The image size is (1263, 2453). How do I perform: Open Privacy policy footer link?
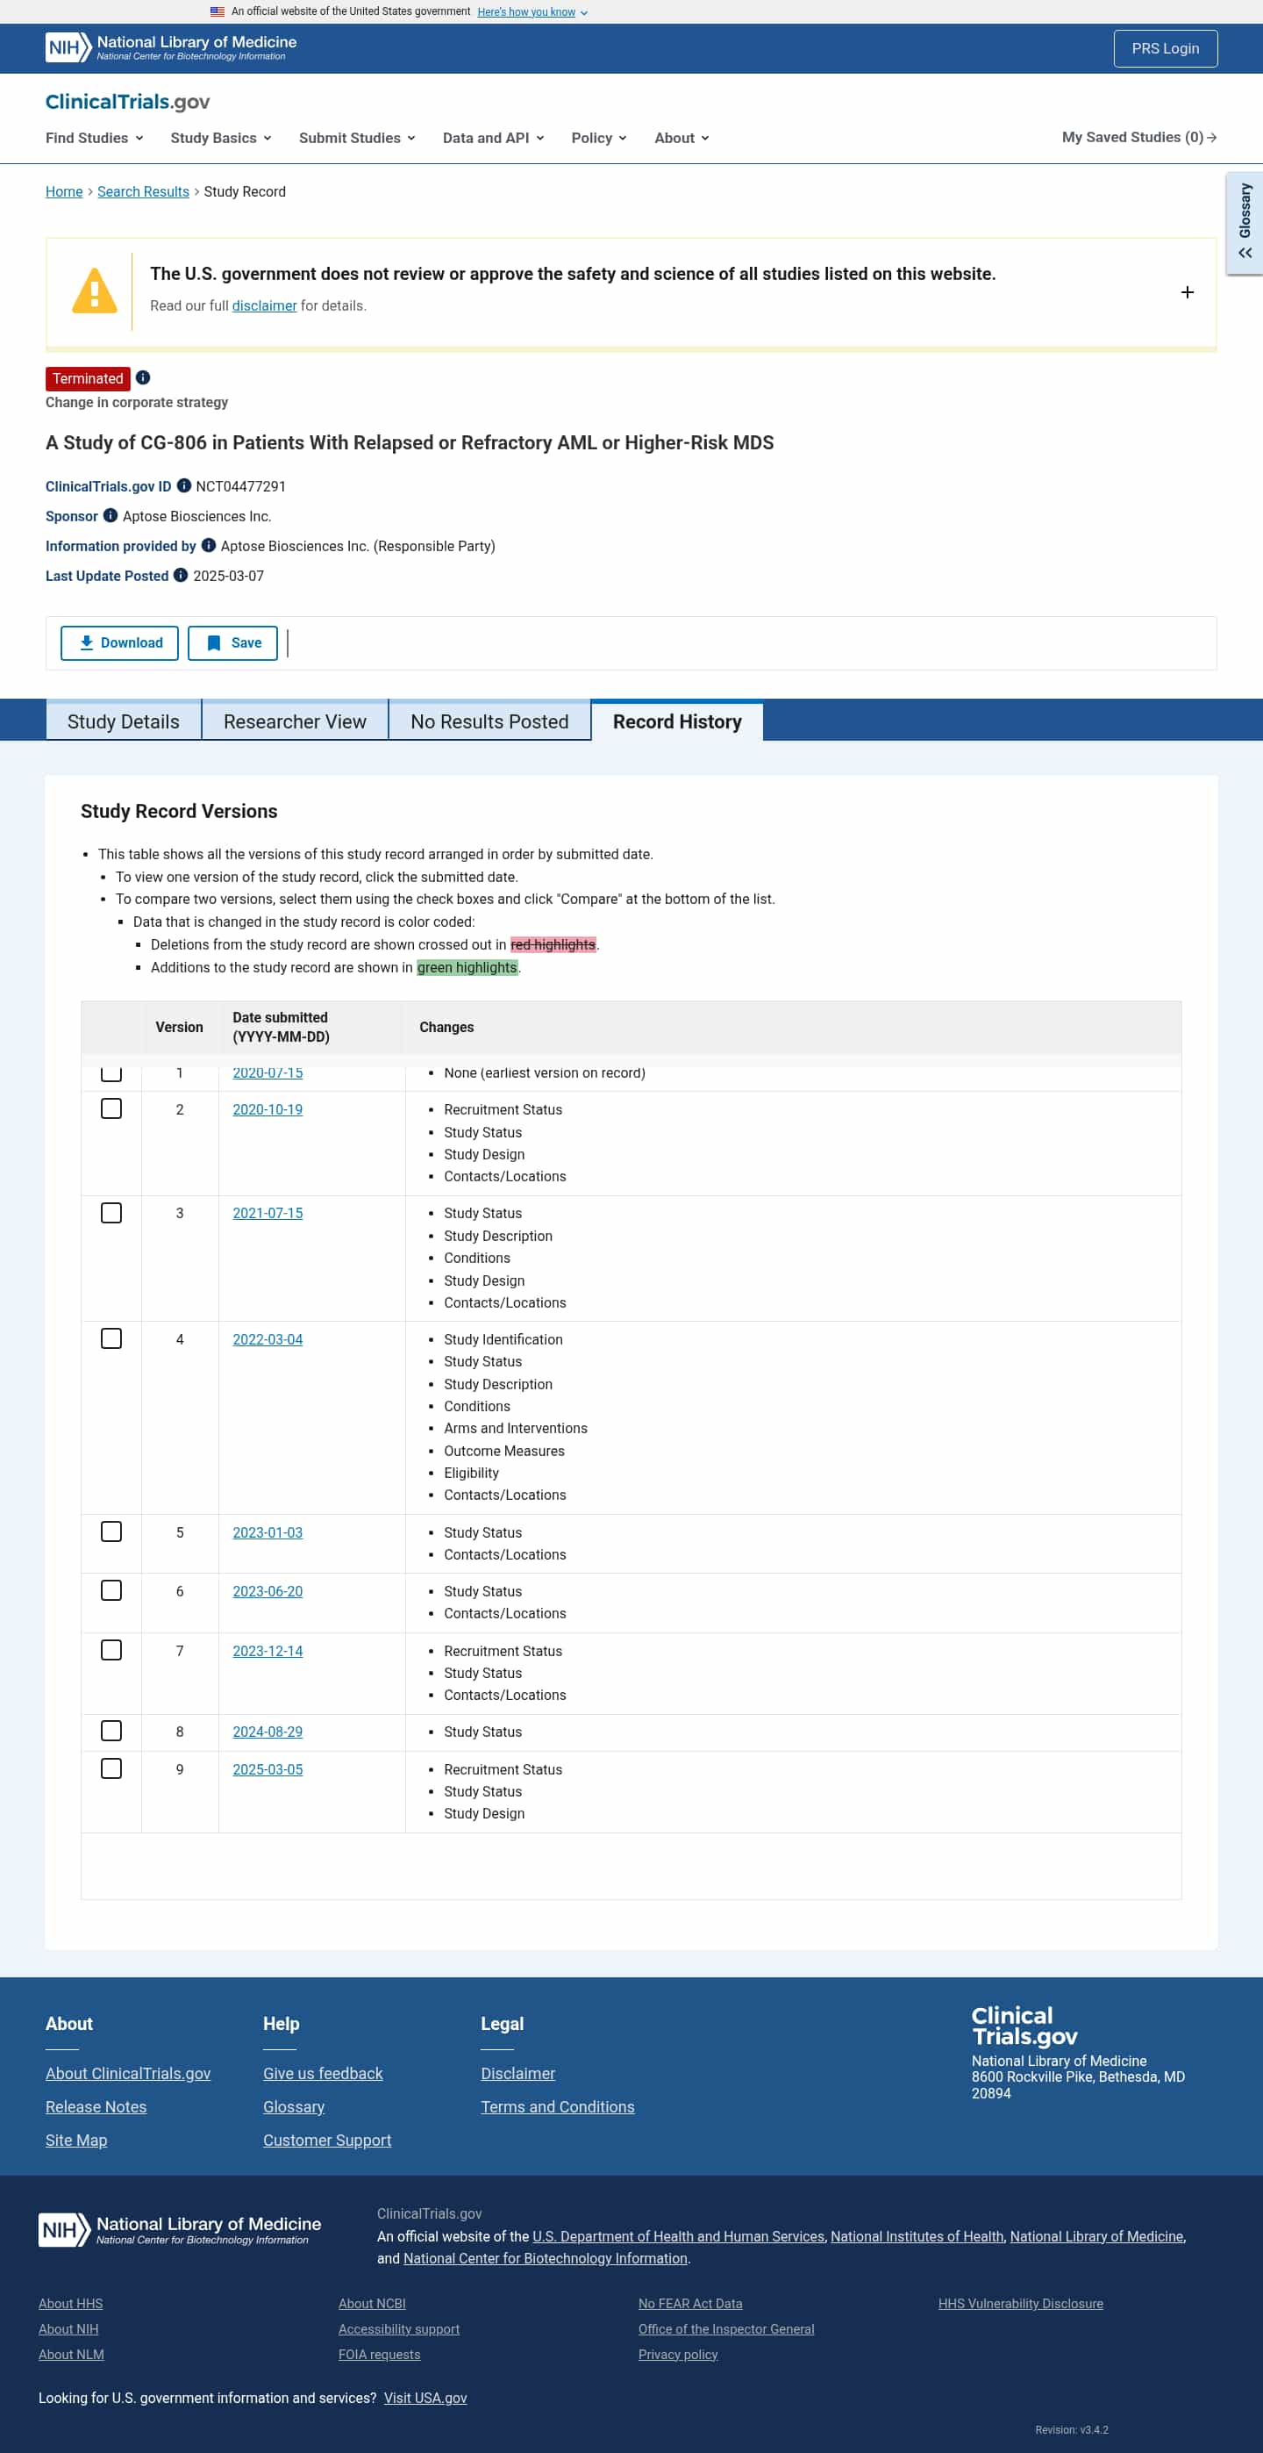(x=678, y=2354)
